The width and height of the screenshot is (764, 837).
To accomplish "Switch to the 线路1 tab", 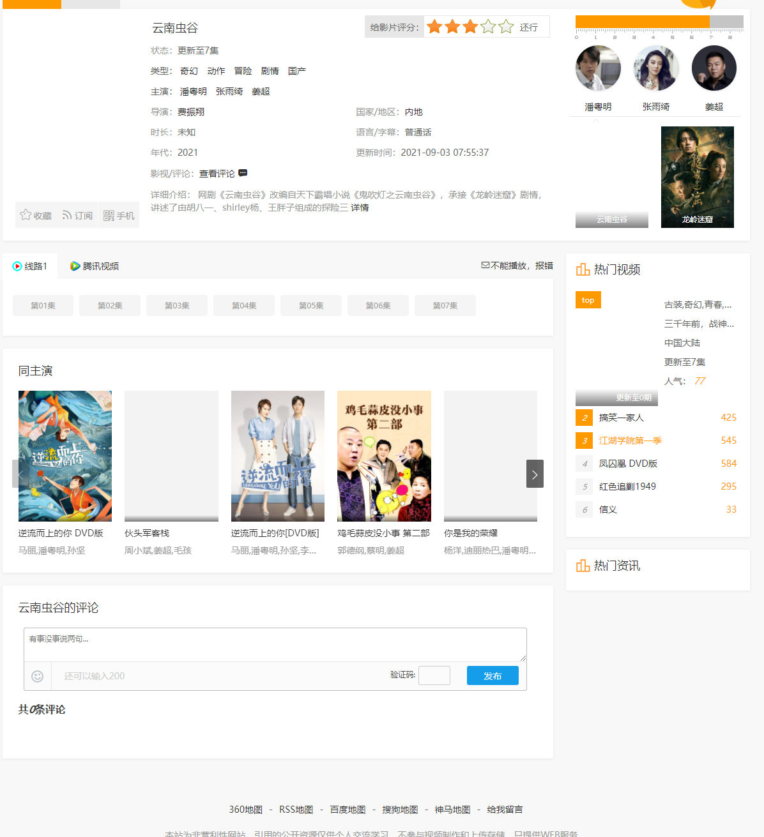I will pos(30,266).
